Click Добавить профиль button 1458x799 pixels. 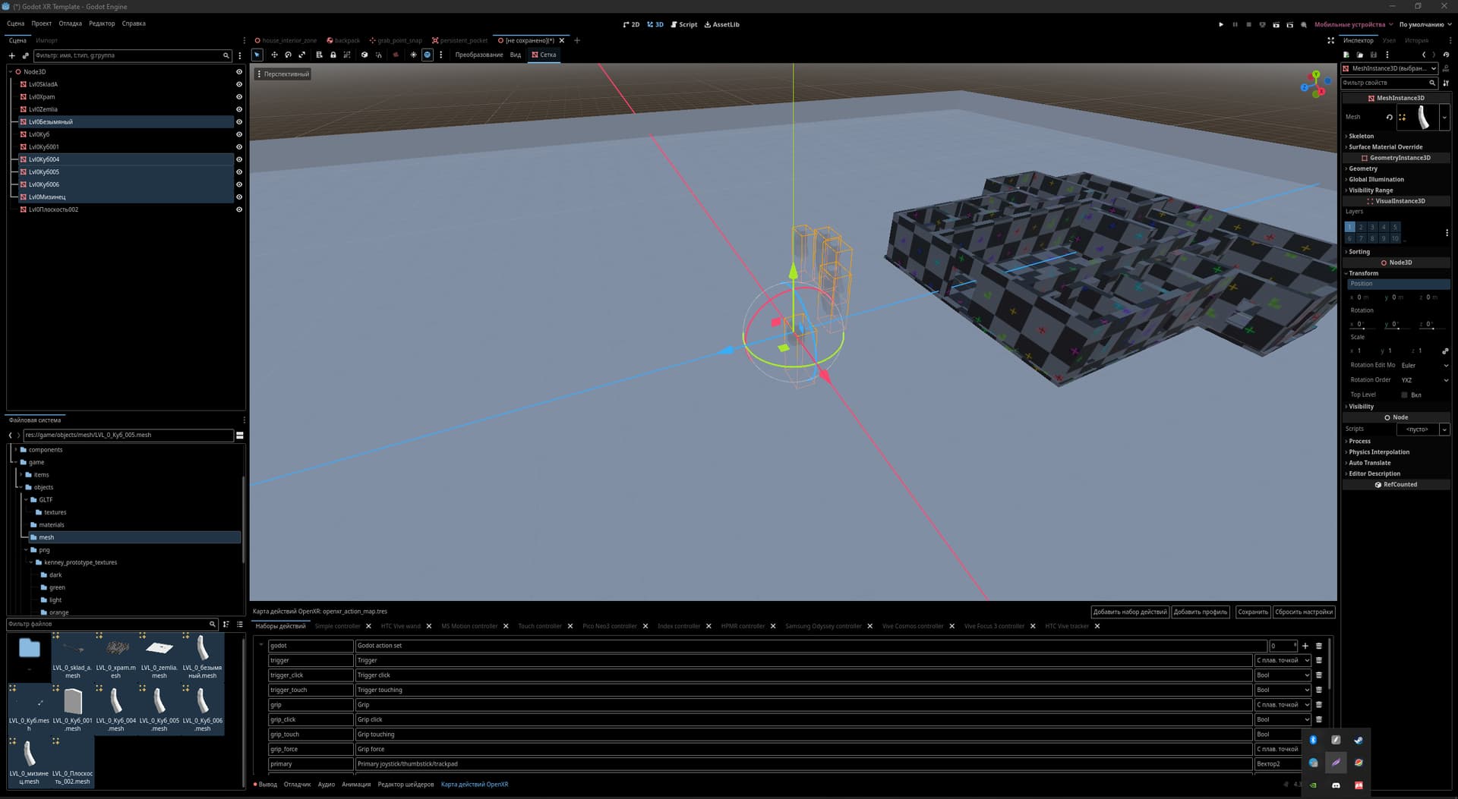point(1201,612)
